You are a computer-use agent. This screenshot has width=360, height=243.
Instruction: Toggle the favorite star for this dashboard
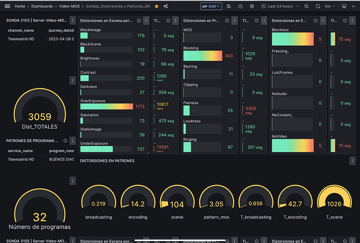coord(156,6)
